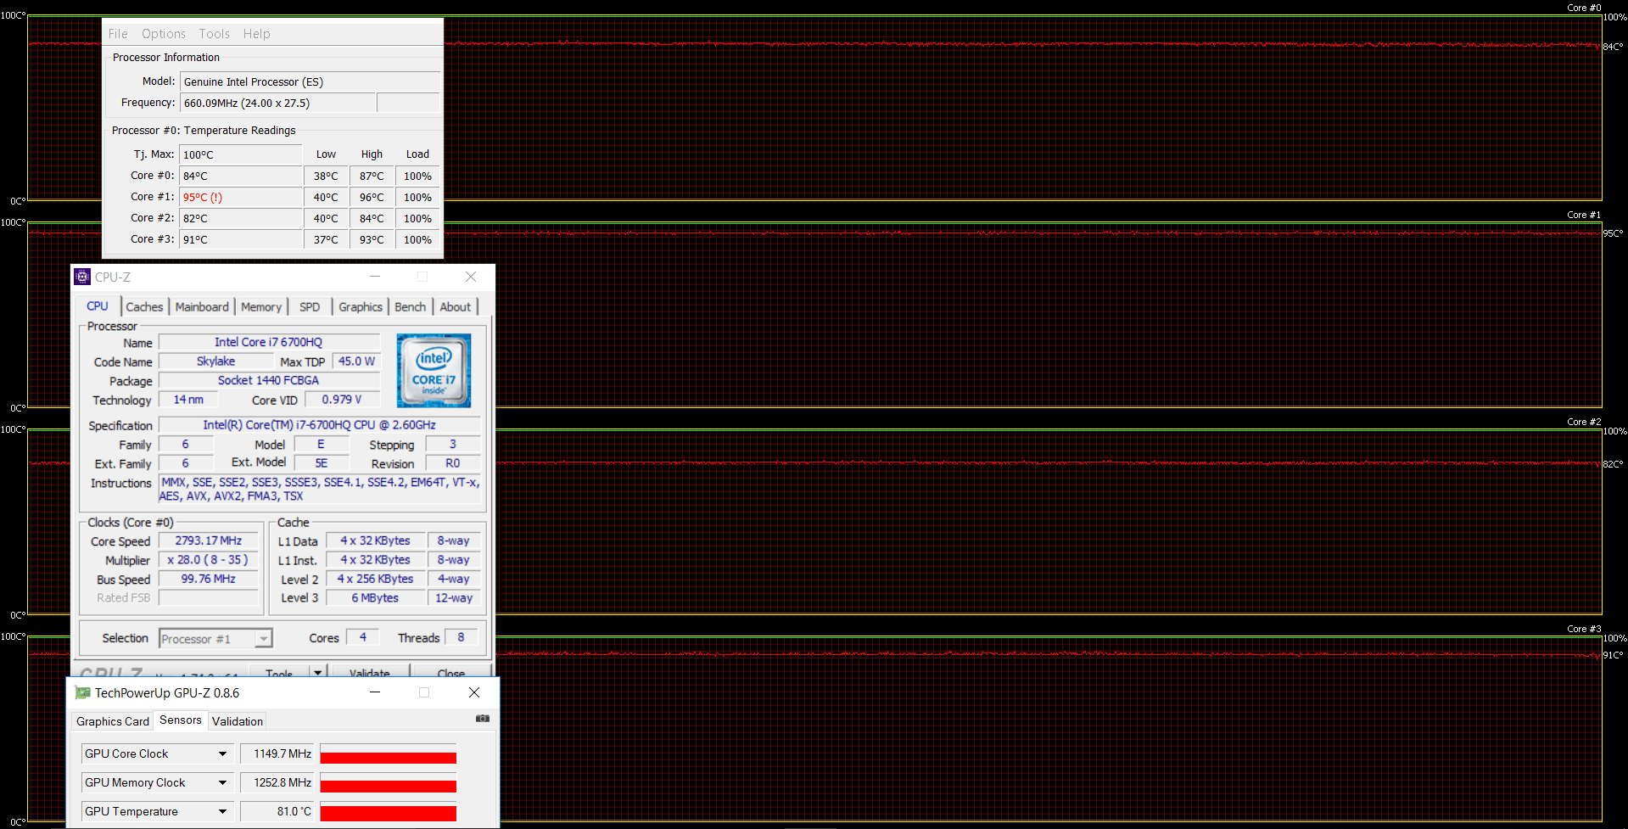Minimize the GPU-Z window

(375, 692)
